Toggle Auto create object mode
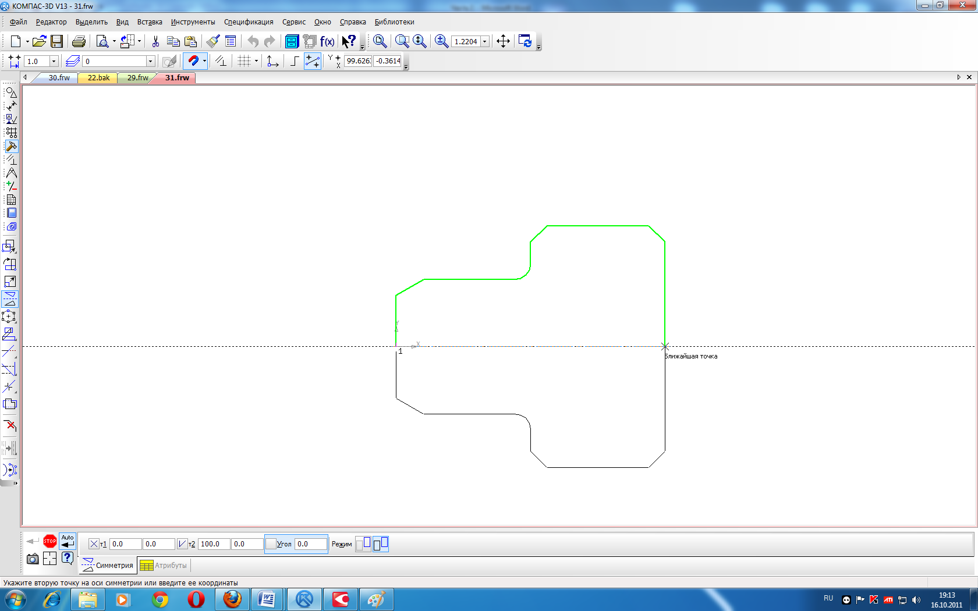Screen dimensions: 978x611 coord(68,541)
